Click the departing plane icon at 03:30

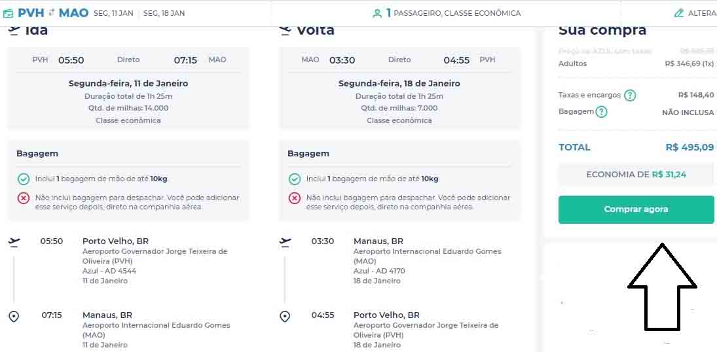pos(285,242)
